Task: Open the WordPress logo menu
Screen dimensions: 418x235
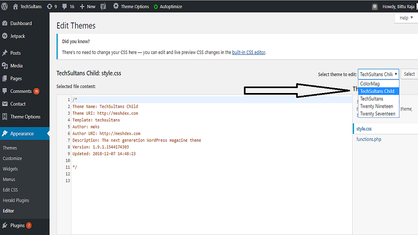Action: [4, 7]
